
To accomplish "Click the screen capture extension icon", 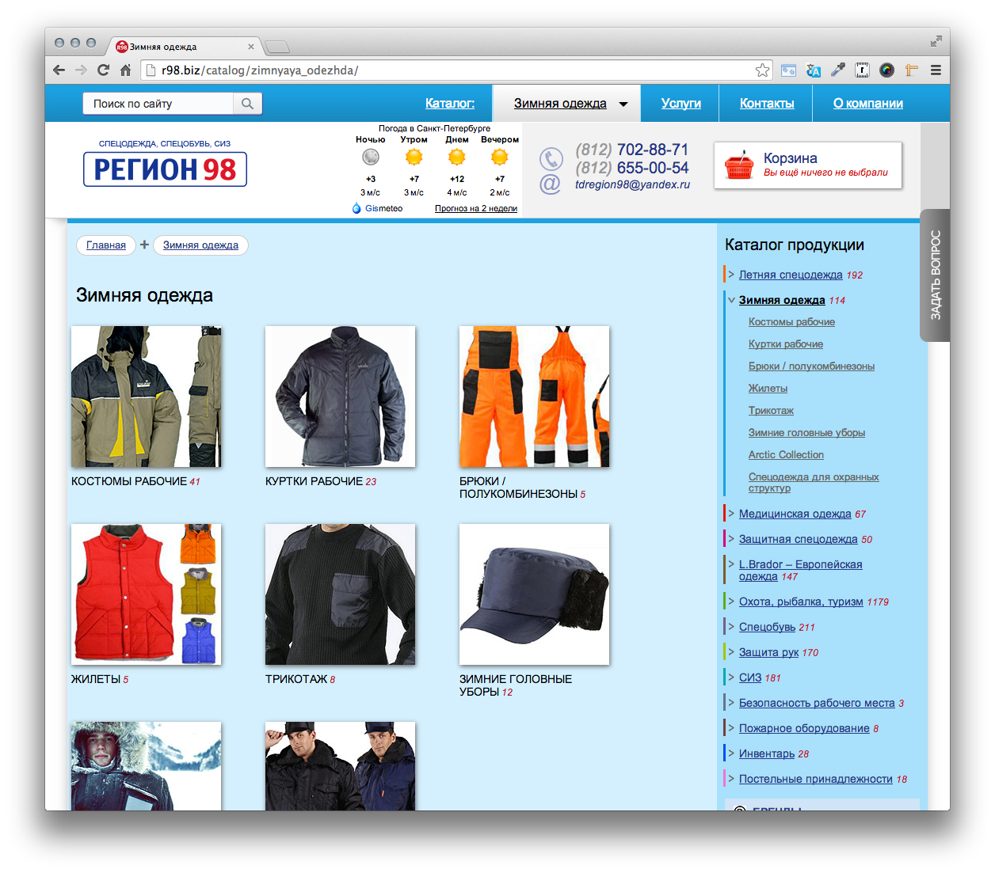I will [x=789, y=70].
